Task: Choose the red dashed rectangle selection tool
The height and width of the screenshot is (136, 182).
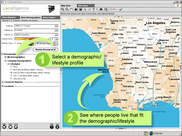Action: point(111,9)
